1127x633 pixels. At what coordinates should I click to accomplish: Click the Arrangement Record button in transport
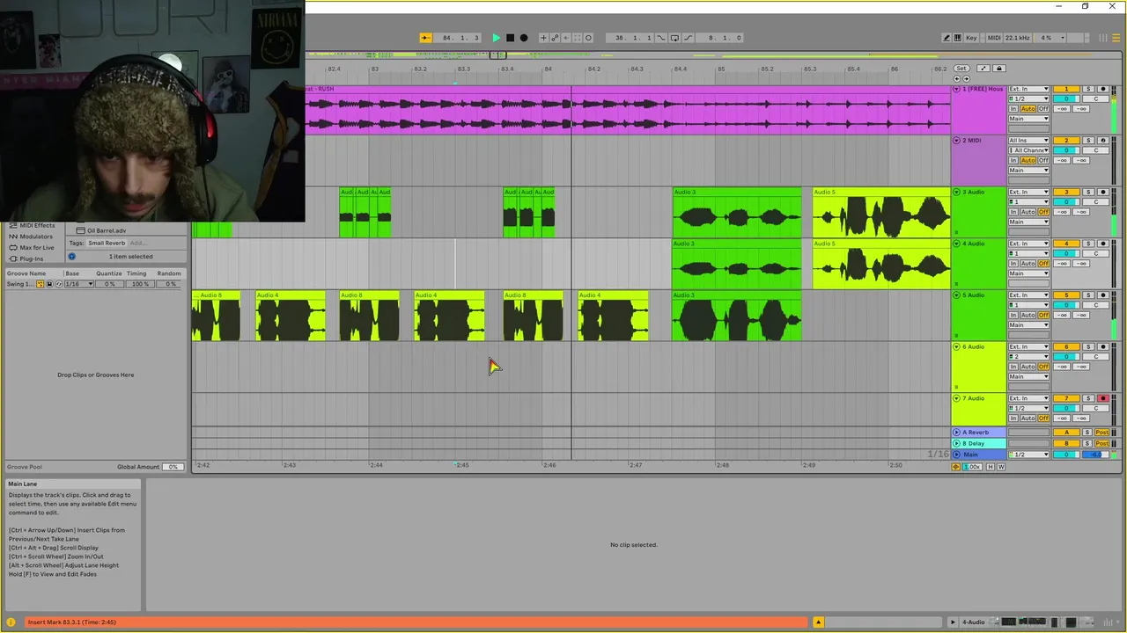(524, 38)
